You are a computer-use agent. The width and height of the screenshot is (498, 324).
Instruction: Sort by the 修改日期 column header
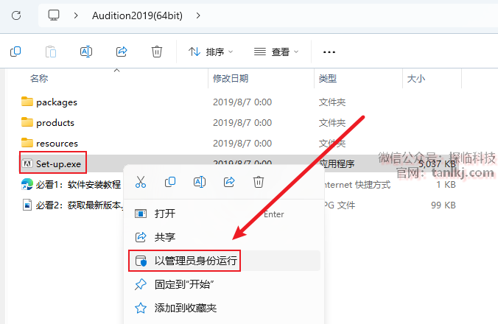click(x=231, y=78)
